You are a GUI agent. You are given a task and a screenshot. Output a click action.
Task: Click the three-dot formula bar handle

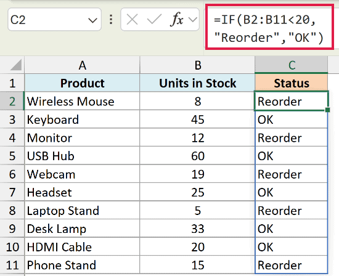(111, 20)
